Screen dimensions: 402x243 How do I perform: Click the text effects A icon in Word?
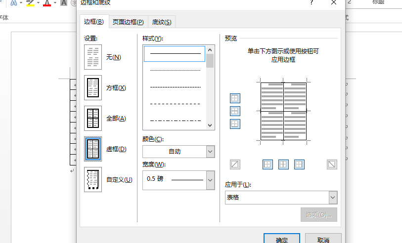click(x=14, y=3)
